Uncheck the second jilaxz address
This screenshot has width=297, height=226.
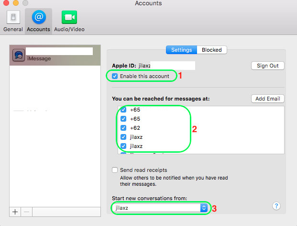(123, 146)
